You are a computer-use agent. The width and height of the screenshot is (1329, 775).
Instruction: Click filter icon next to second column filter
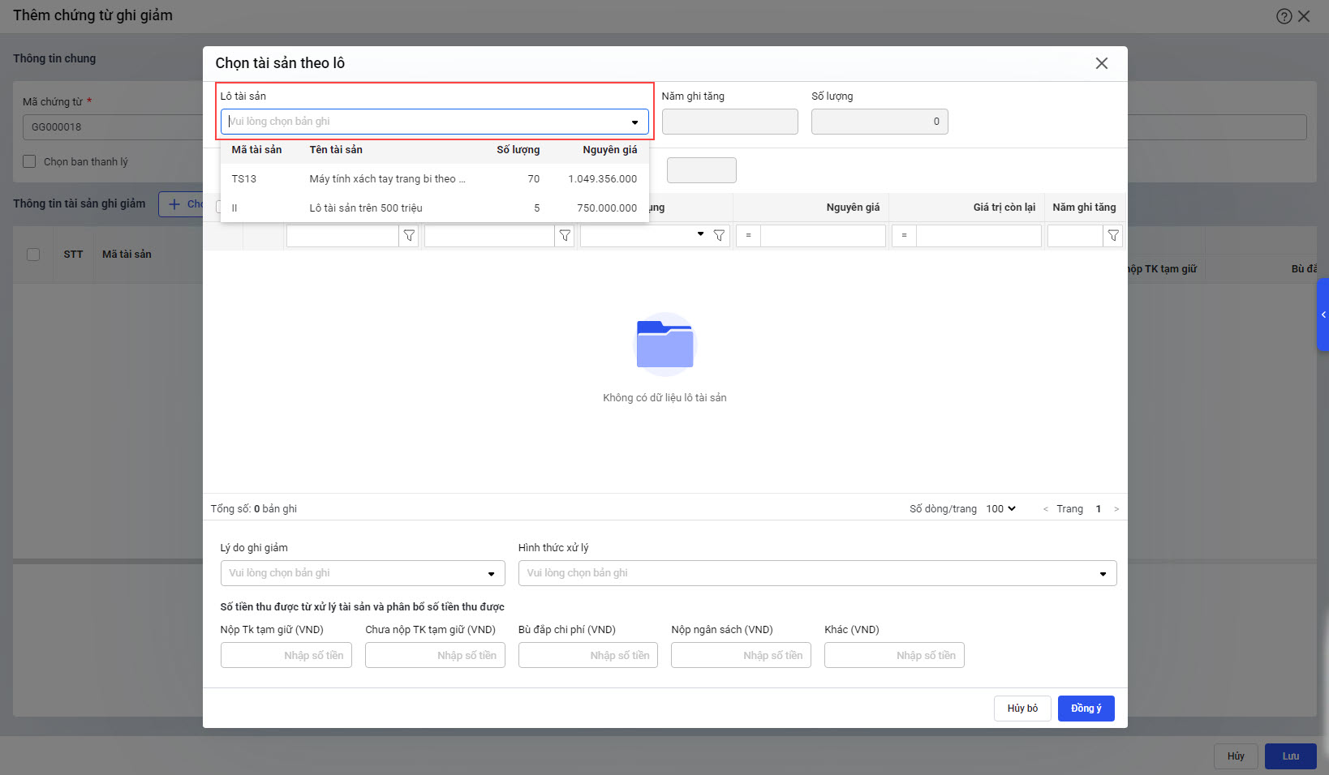[x=565, y=236]
